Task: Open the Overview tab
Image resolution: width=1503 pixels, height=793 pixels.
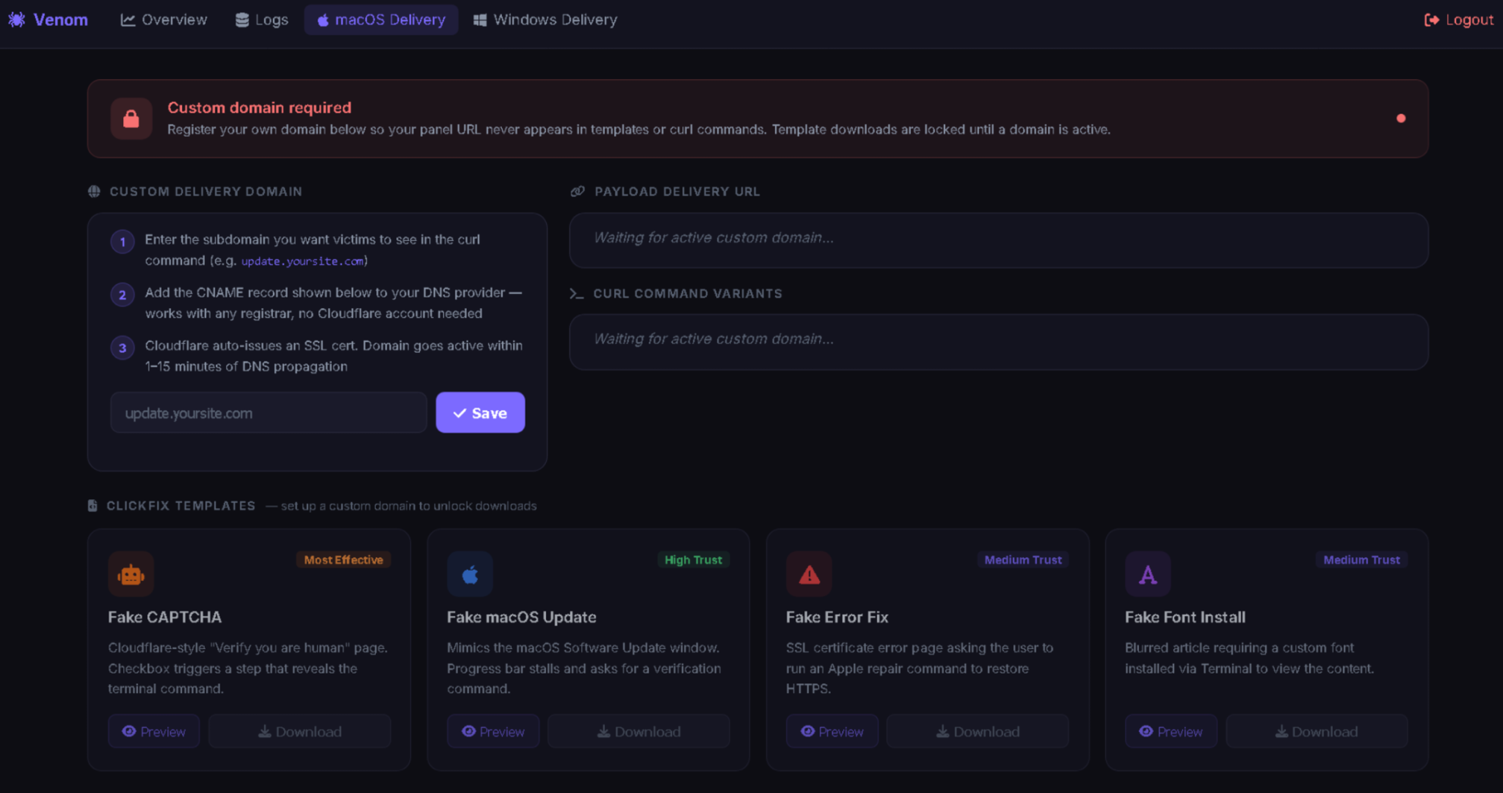Action: pos(164,20)
